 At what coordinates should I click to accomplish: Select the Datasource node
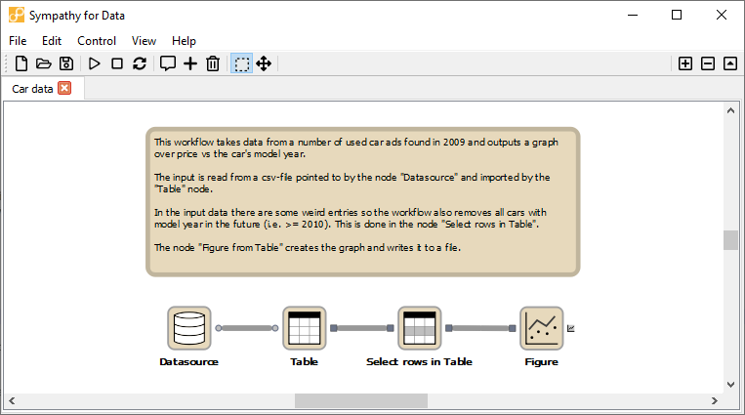pyautogui.click(x=188, y=328)
